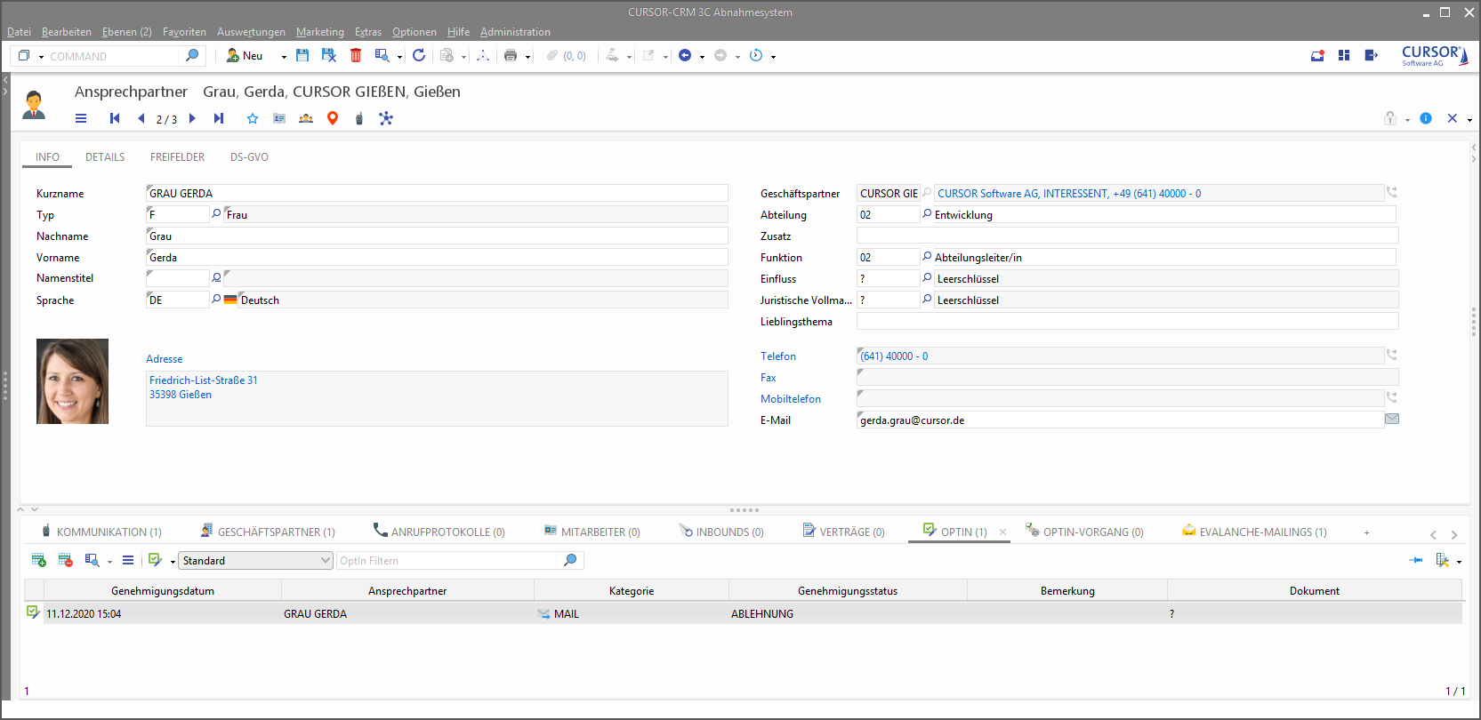This screenshot has width=1481, height=720.
Task: Click the OptIn Filtern search field
Action: click(x=447, y=561)
